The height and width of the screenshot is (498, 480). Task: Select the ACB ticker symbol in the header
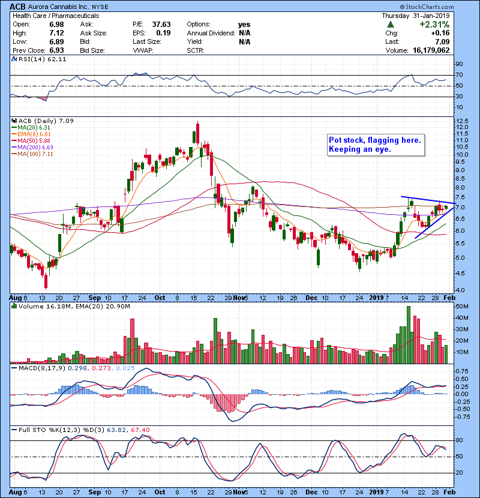coord(17,7)
